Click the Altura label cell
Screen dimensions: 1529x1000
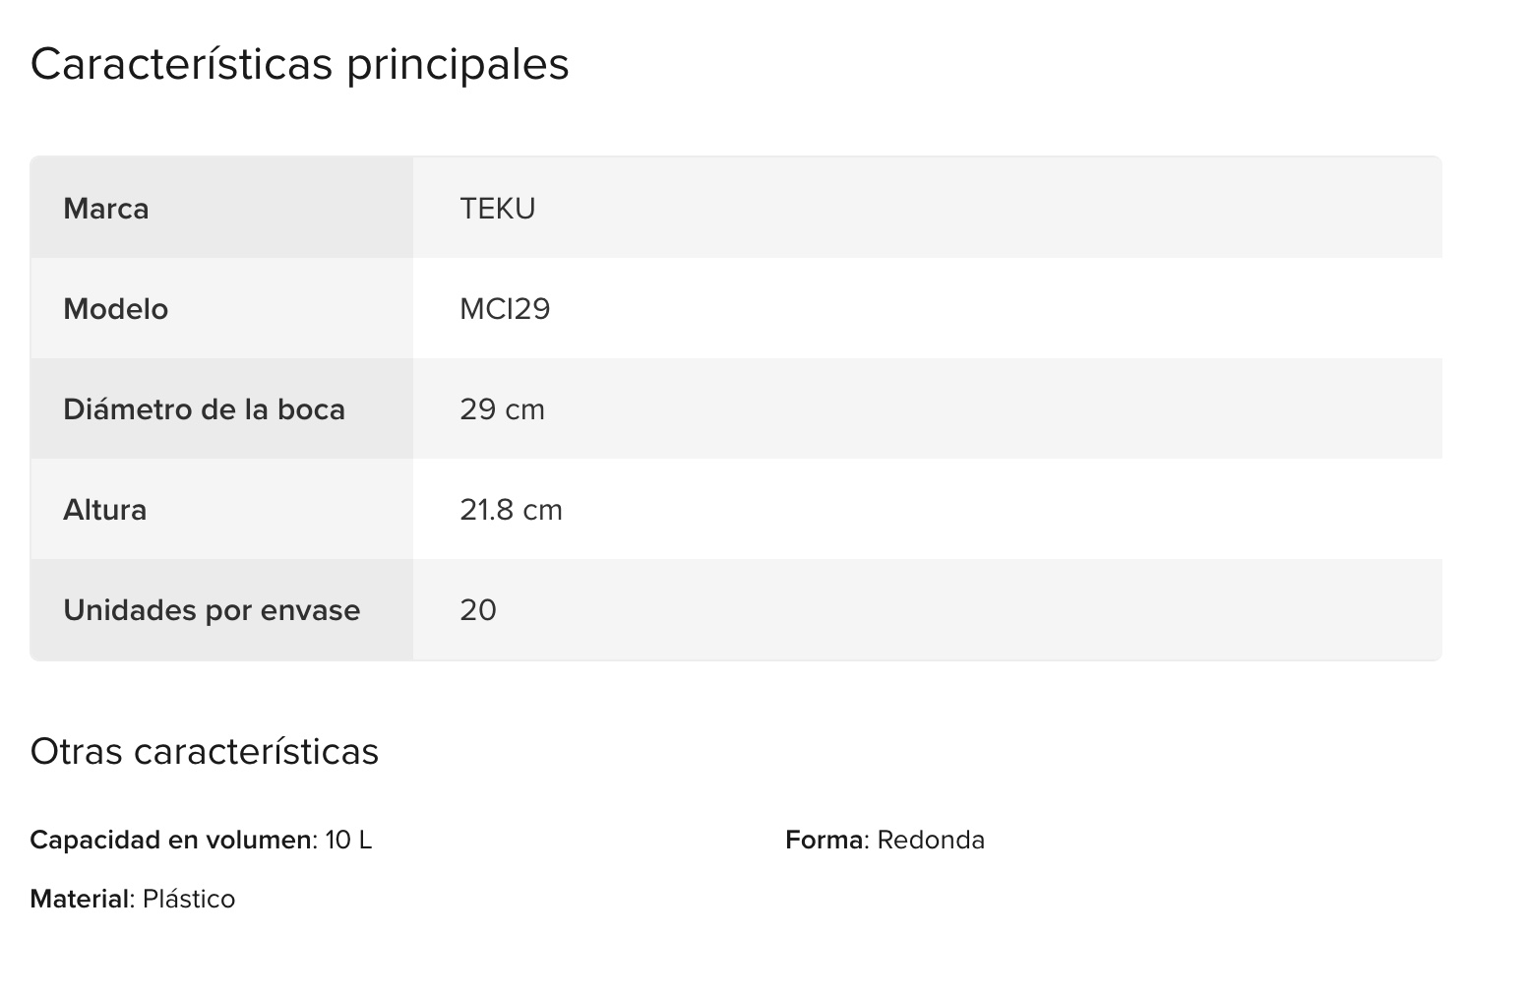pos(104,510)
